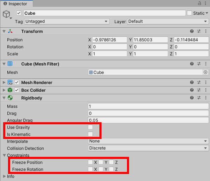Click the Angular Drag value field
Image resolution: width=210 pixels, height=181 pixels.
(x=148, y=120)
